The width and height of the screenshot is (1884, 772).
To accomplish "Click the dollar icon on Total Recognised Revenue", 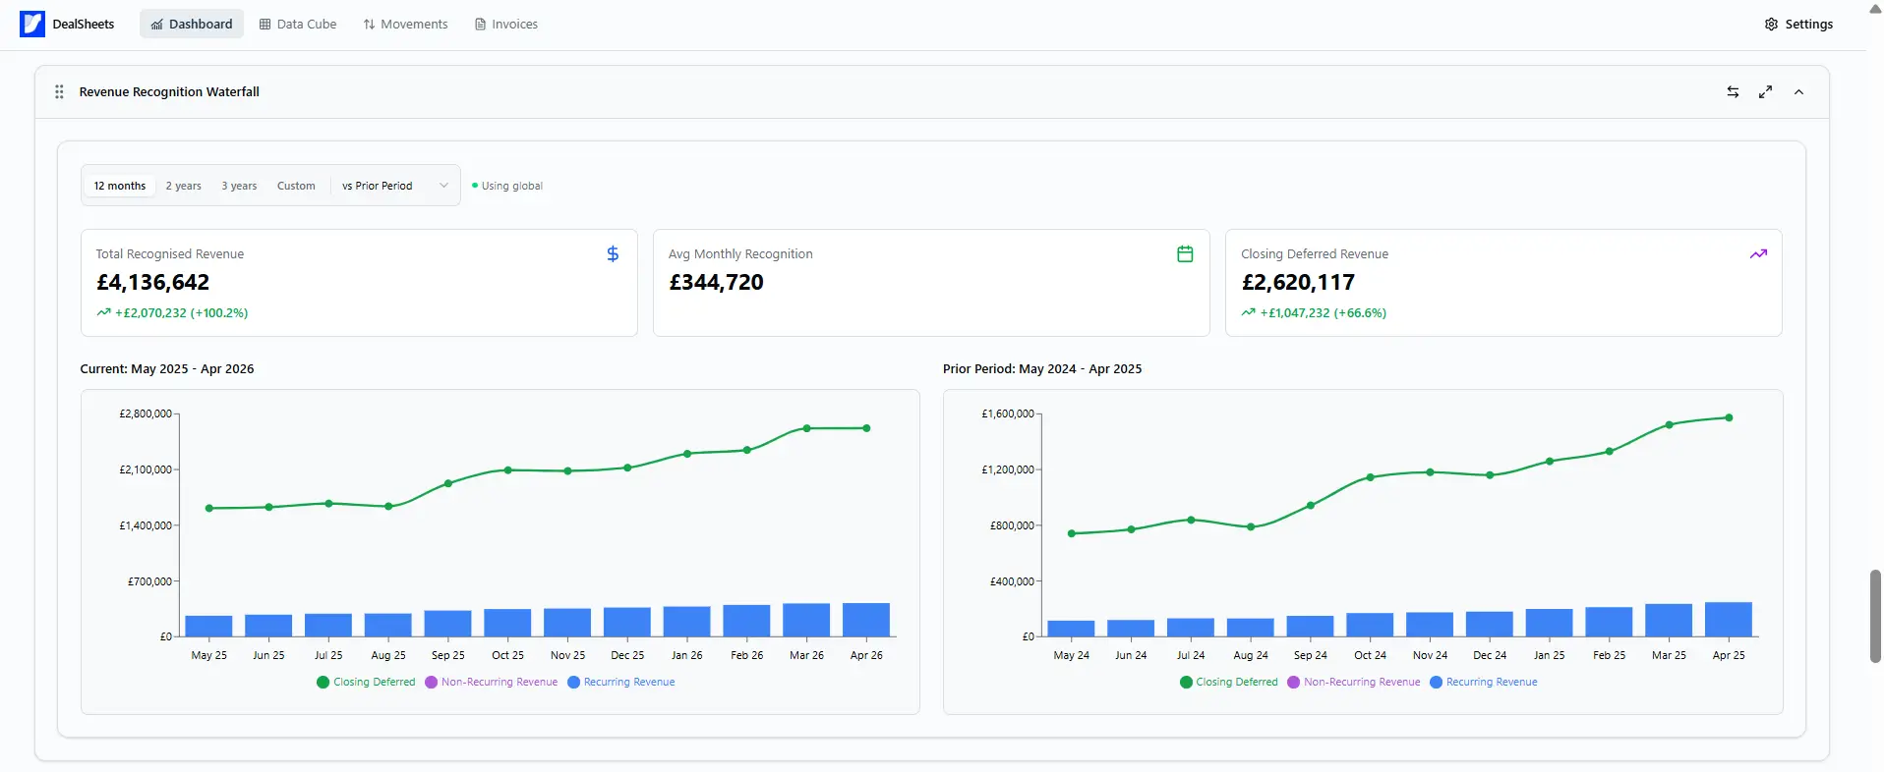I will click(x=613, y=253).
